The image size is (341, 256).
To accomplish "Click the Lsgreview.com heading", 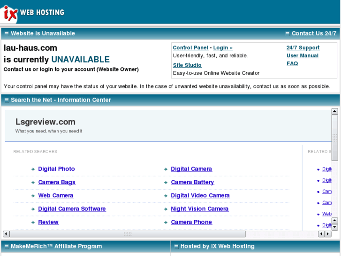I will 45,122.
